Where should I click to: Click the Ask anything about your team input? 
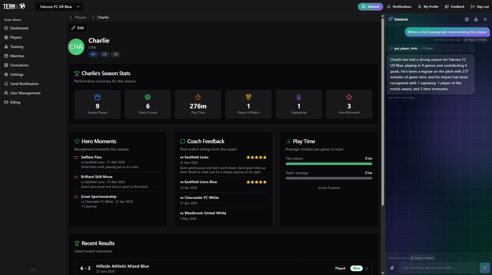pyautogui.click(x=438, y=268)
